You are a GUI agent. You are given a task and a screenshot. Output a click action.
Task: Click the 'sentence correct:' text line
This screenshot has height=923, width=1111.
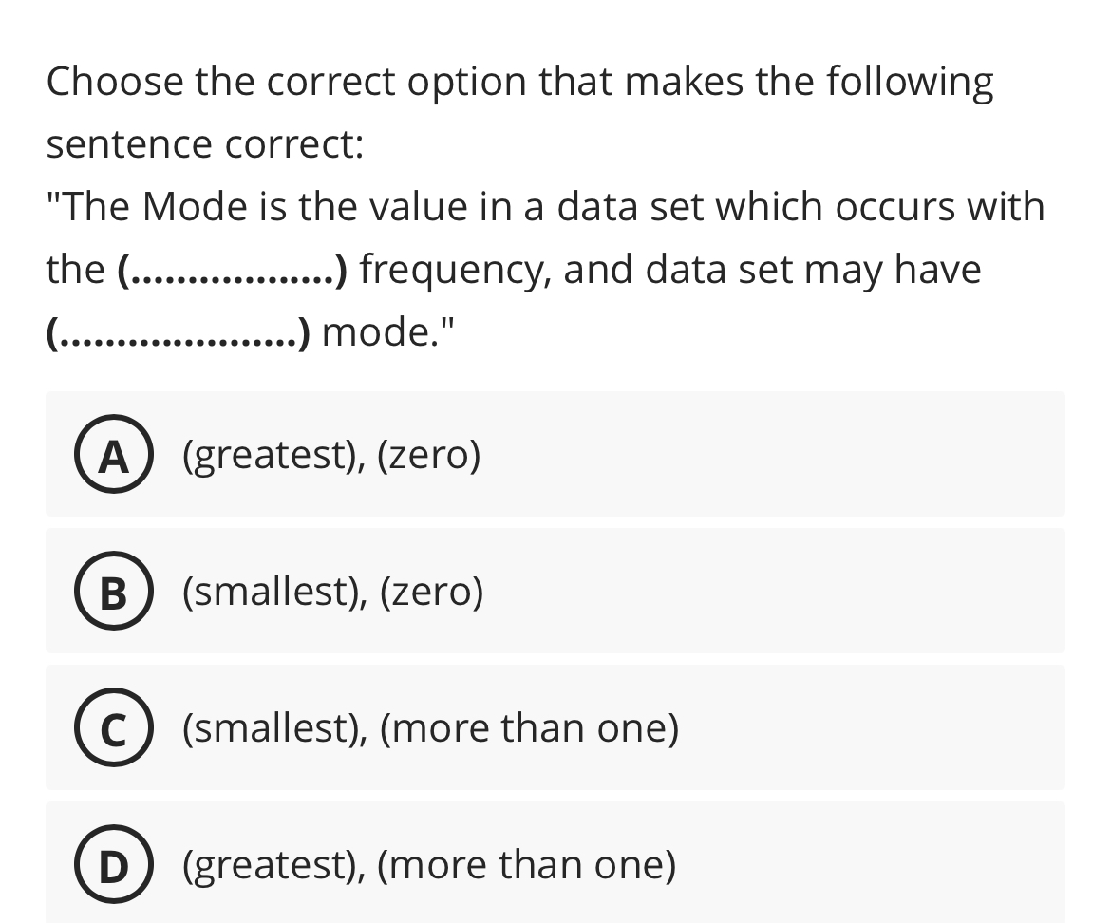205,144
